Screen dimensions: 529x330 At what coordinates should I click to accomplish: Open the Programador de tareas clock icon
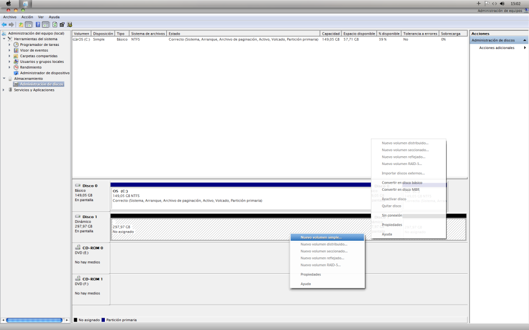pos(16,44)
